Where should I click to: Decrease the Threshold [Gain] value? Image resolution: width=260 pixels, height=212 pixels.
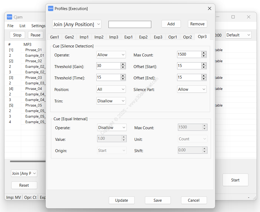tap(123, 67)
